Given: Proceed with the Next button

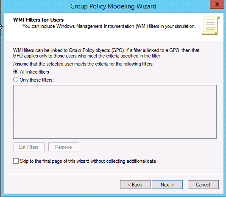Looking at the screenshot, I should (167, 185).
